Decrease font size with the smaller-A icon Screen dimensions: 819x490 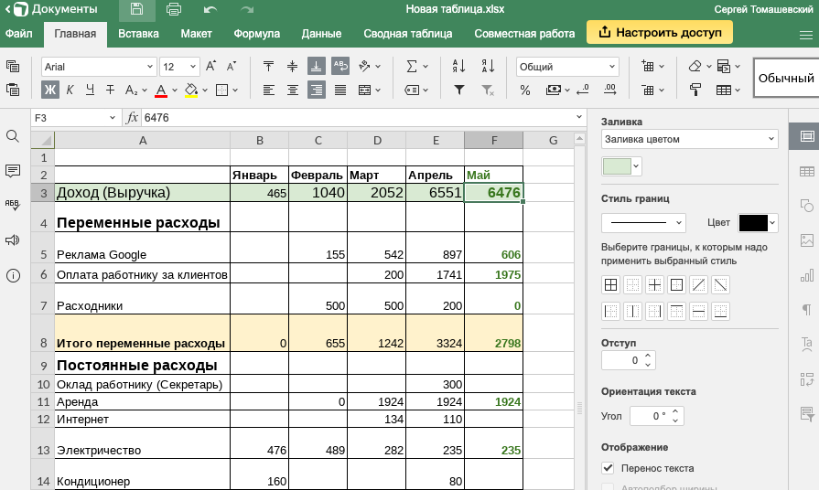coord(232,66)
